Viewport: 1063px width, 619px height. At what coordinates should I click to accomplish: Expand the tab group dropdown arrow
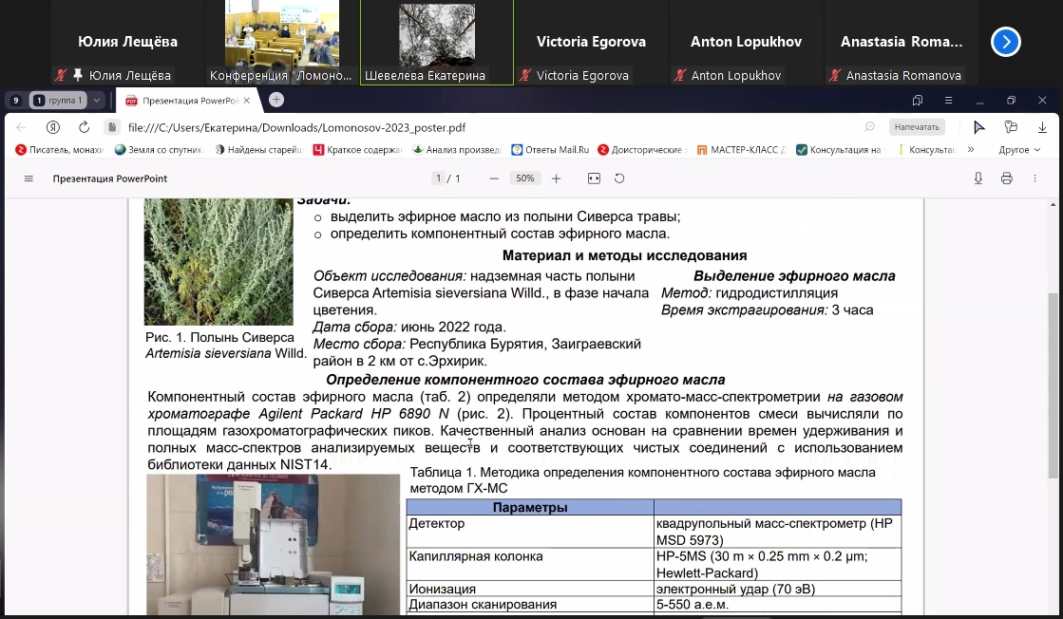97,100
